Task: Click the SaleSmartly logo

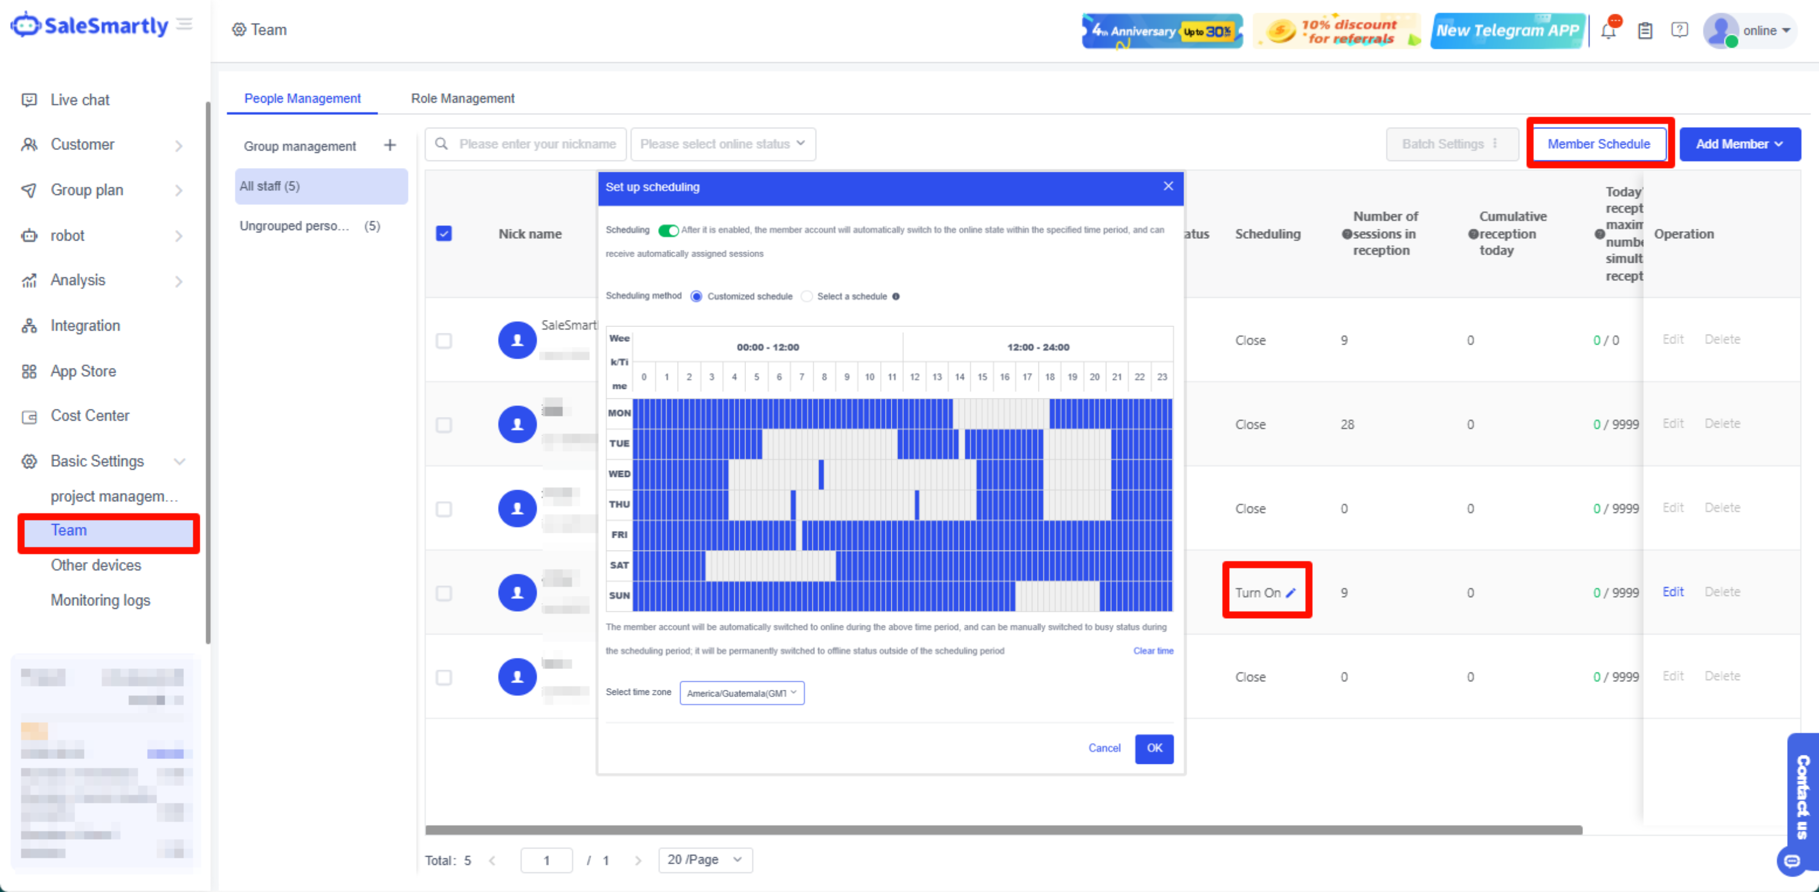Action: (89, 25)
